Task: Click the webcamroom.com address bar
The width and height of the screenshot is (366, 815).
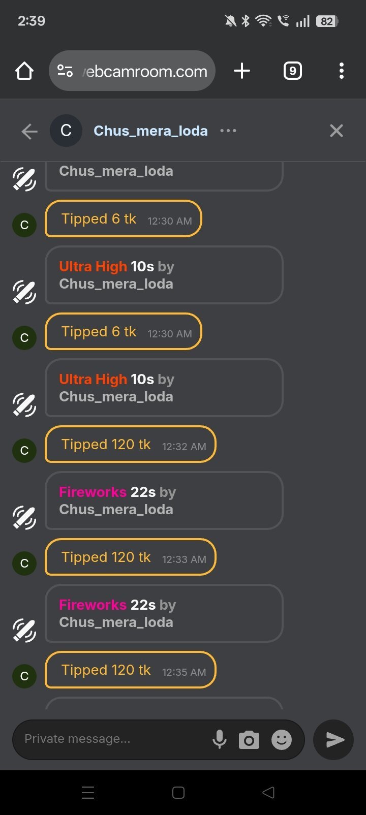Action: tap(145, 71)
